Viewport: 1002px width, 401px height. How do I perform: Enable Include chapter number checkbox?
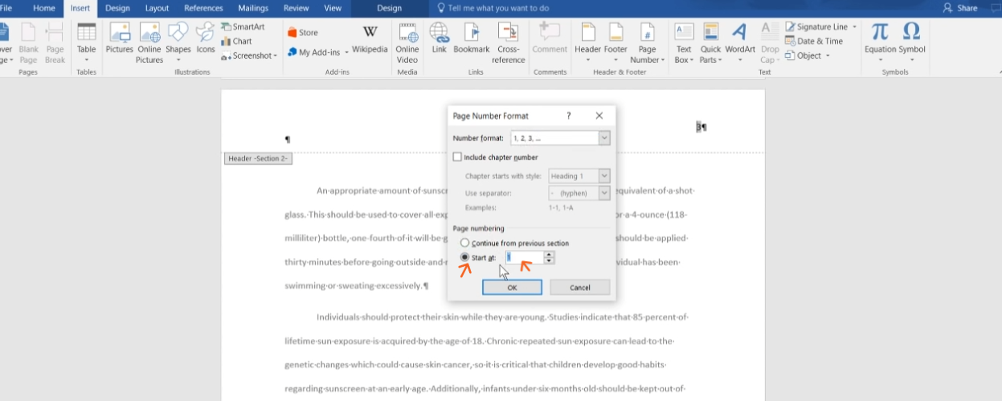coord(458,158)
